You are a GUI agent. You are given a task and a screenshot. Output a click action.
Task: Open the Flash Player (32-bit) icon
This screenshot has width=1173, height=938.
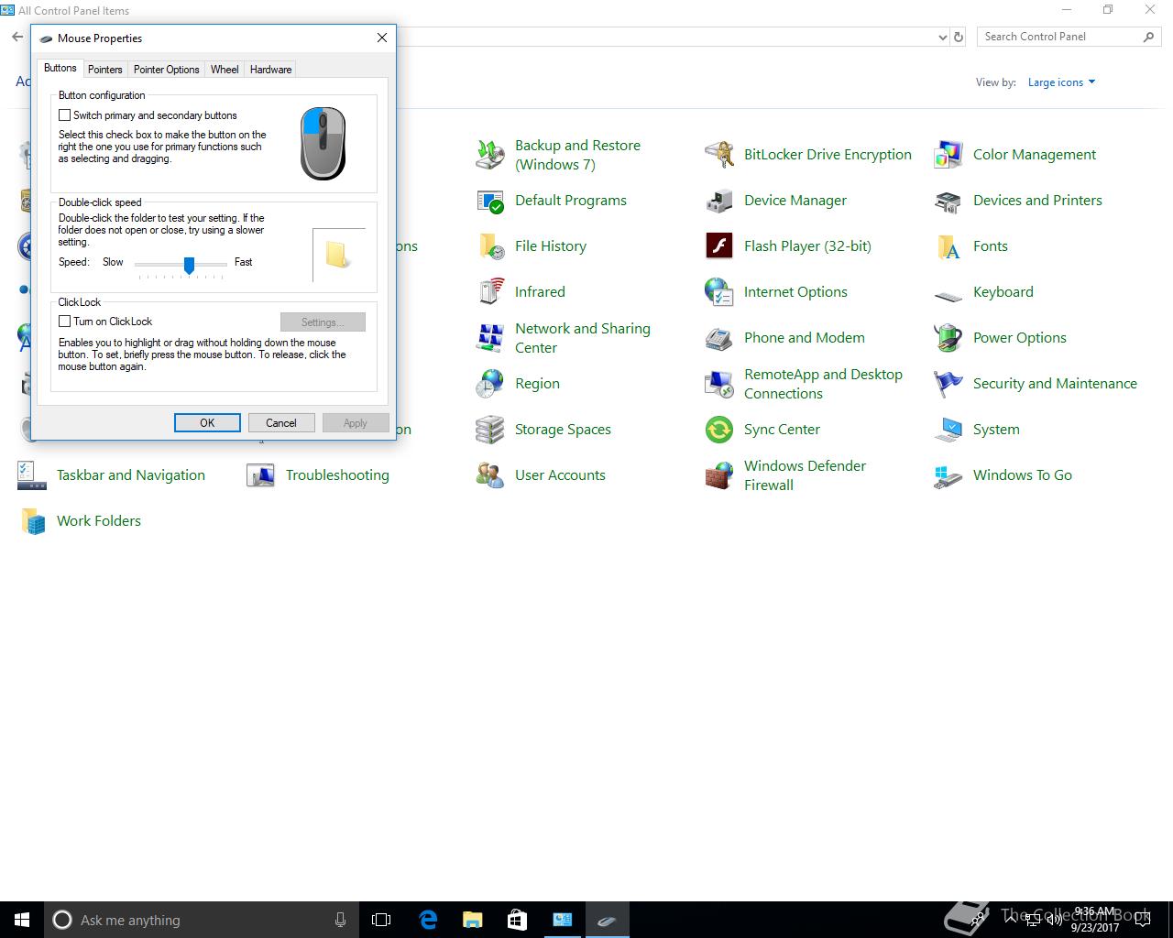coord(719,246)
